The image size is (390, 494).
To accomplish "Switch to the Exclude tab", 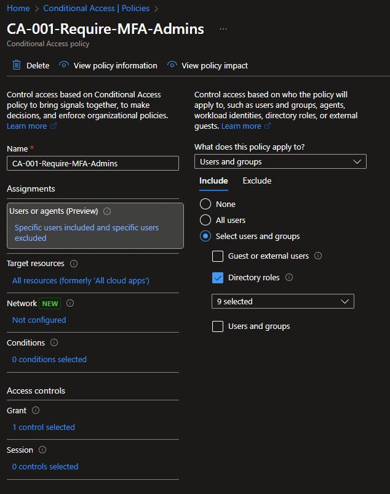I will point(257,180).
